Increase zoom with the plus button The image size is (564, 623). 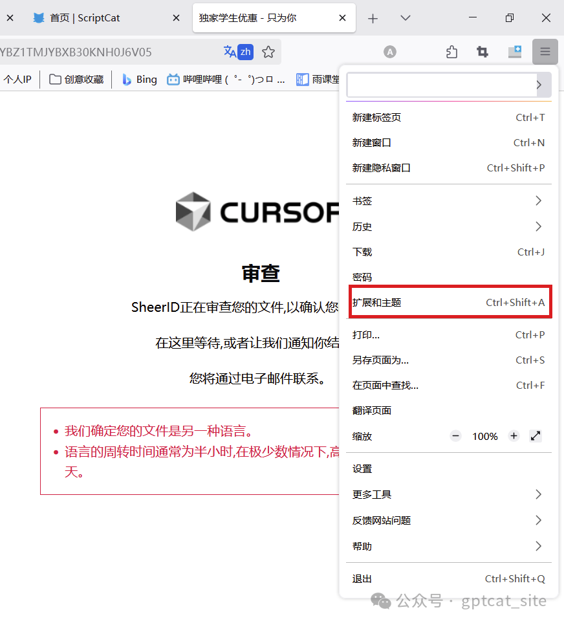(x=514, y=436)
